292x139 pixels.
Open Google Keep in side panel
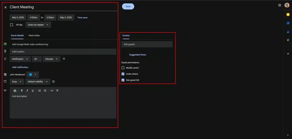(x=288, y=15)
